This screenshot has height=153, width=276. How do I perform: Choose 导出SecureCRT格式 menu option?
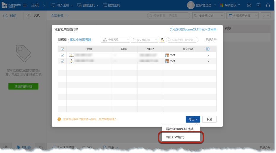(x=180, y=129)
